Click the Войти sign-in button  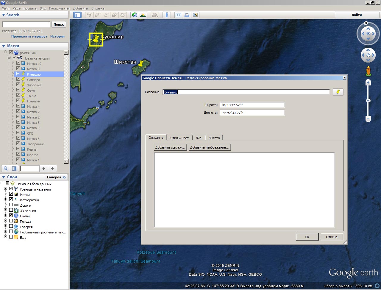pos(357,15)
